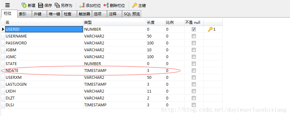Click the key icon in USERID row

coord(210,29)
